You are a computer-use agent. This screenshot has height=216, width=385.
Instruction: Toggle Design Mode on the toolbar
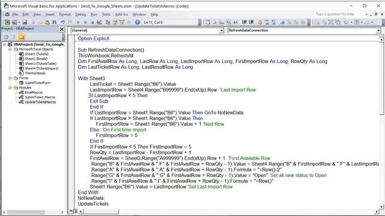point(99,22)
